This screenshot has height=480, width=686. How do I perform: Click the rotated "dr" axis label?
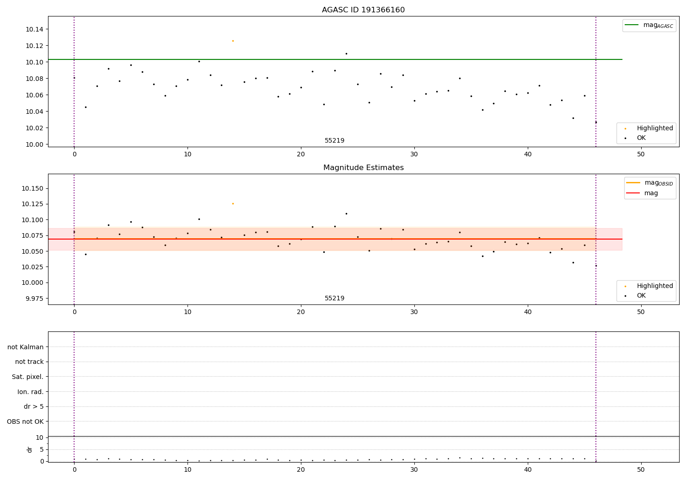(x=30, y=449)
